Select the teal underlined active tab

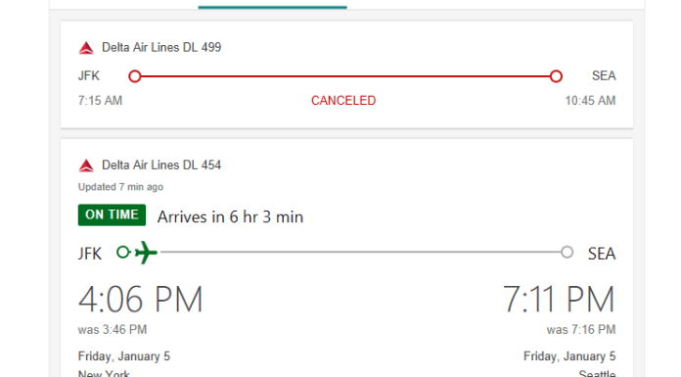tap(272, 4)
